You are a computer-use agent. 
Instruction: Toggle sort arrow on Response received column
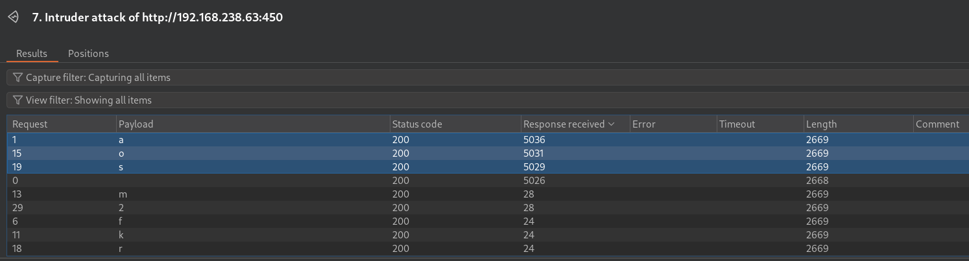pyautogui.click(x=611, y=124)
